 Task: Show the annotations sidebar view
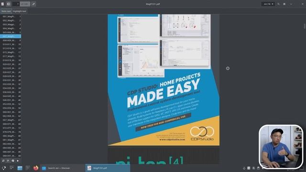13,161
